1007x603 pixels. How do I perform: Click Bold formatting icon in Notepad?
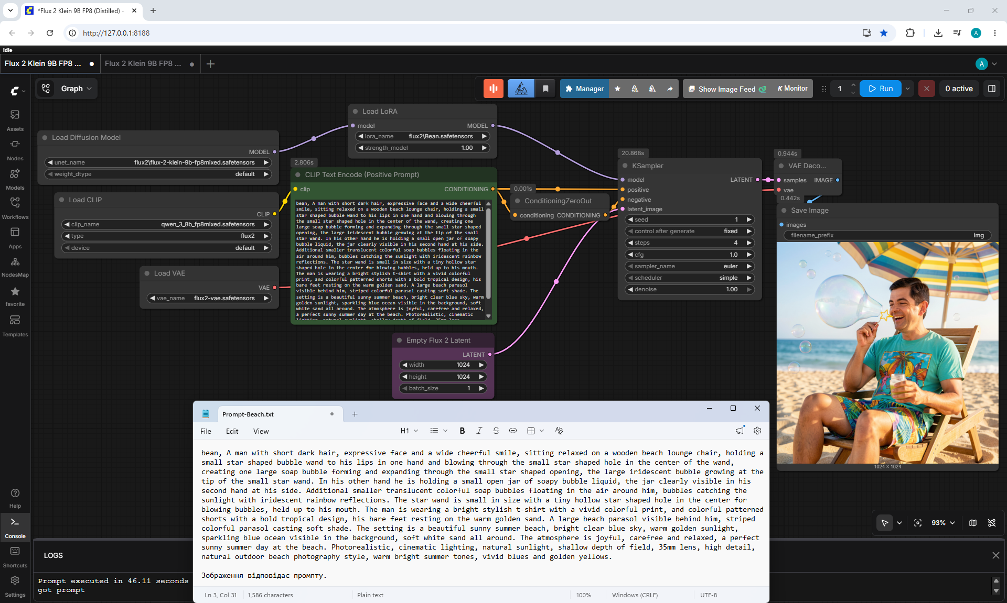pyautogui.click(x=462, y=431)
